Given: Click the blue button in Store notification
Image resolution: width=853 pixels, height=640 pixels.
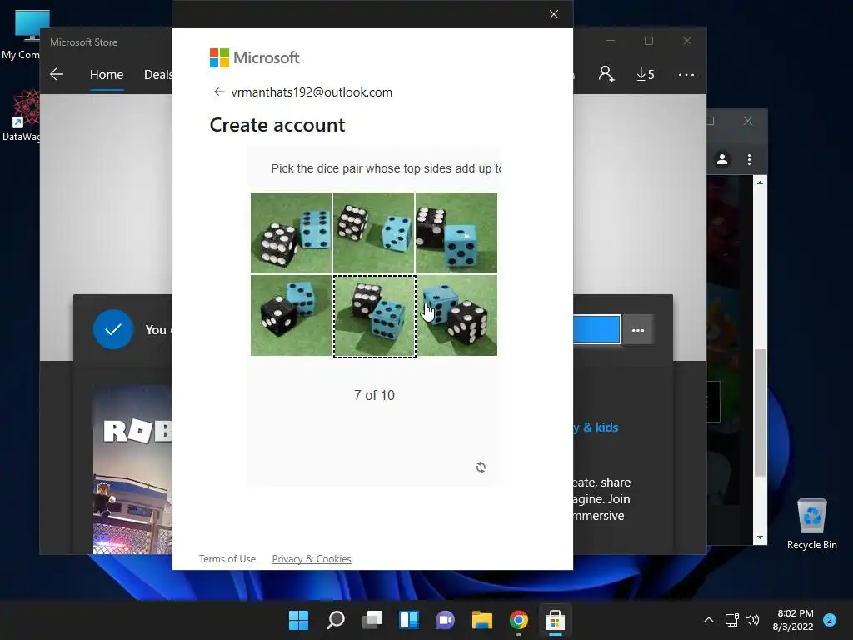Looking at the screenshot, I should coord(596,329).
